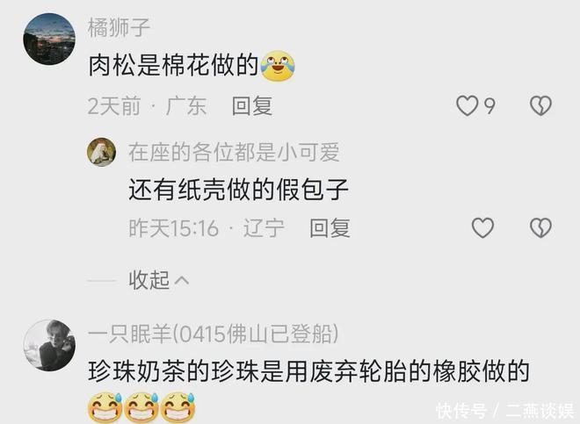Click the sweating grin emojis in last comment
Screen dimensions: 580x424
coord(142,407)
